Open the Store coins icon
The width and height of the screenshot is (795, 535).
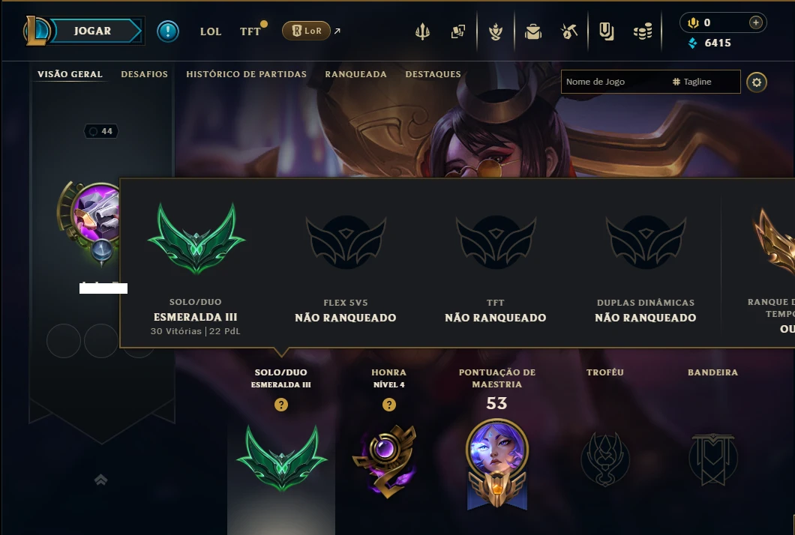pyautogui.click(x=643, y=32)
